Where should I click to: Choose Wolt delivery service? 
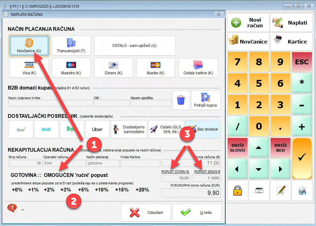(46, 129)
